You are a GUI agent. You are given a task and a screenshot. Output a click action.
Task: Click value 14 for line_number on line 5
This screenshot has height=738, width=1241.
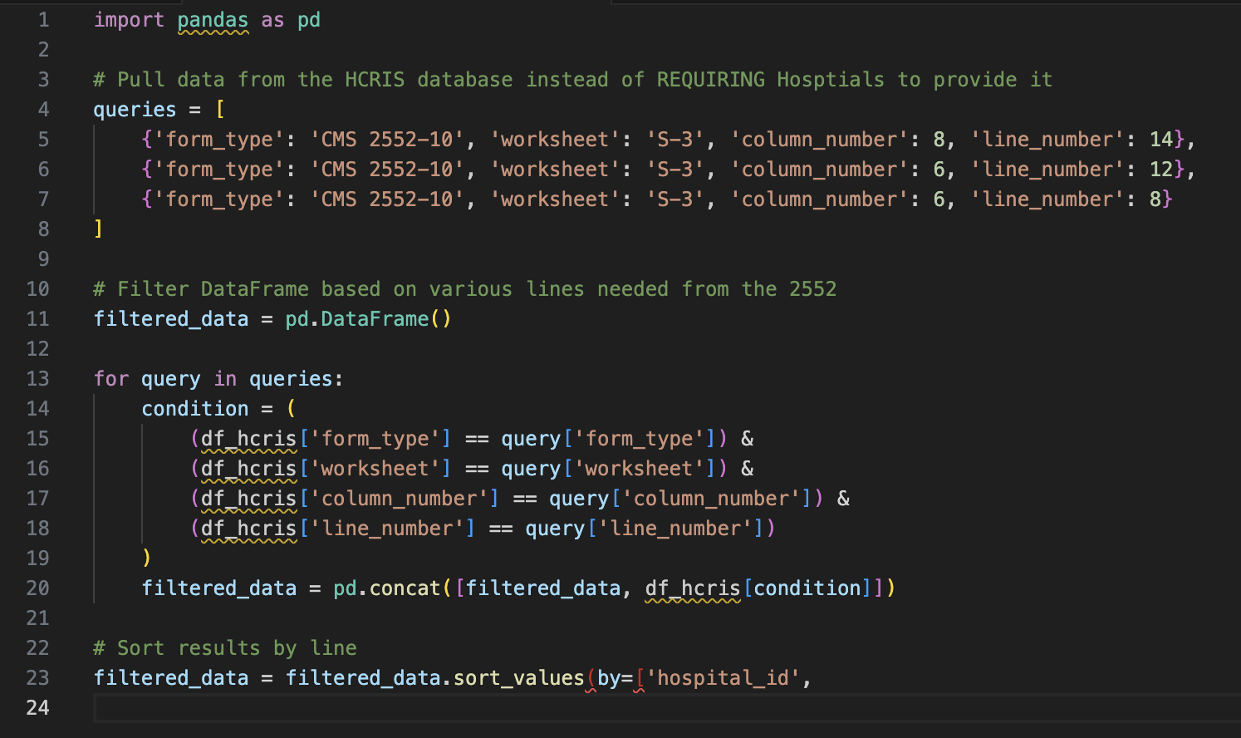click(x=1161, y=140)
